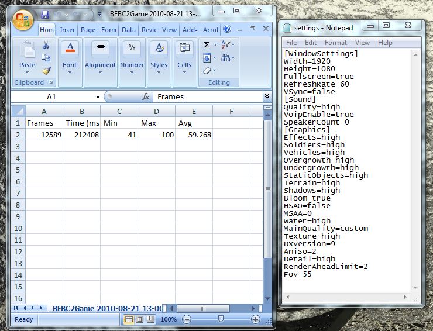The width and height of the screenshot is (433, 331).
Task: Click the Name Box showing A1
Action: [x=53, y=97]
